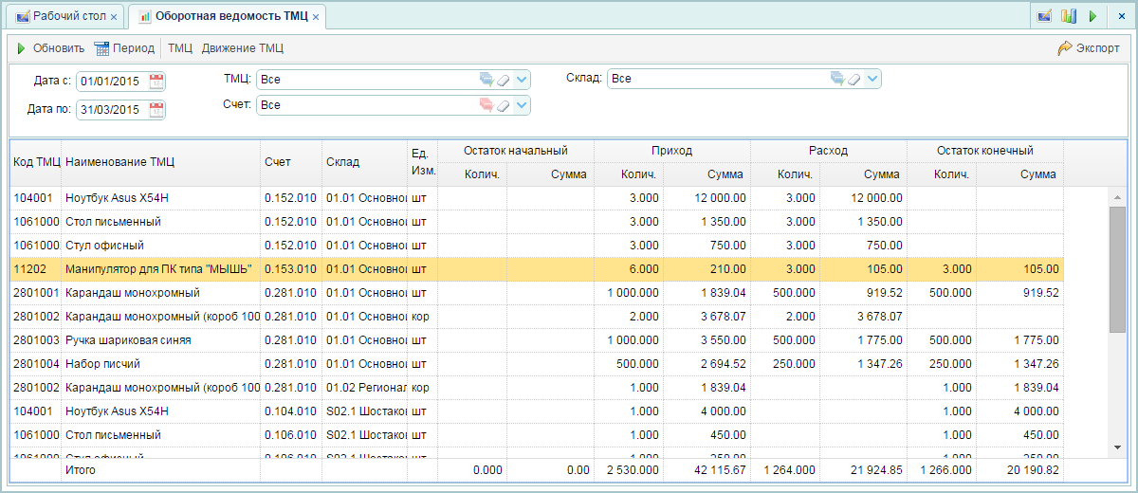Click the 'Период' toolbar button

pos(124,47)
